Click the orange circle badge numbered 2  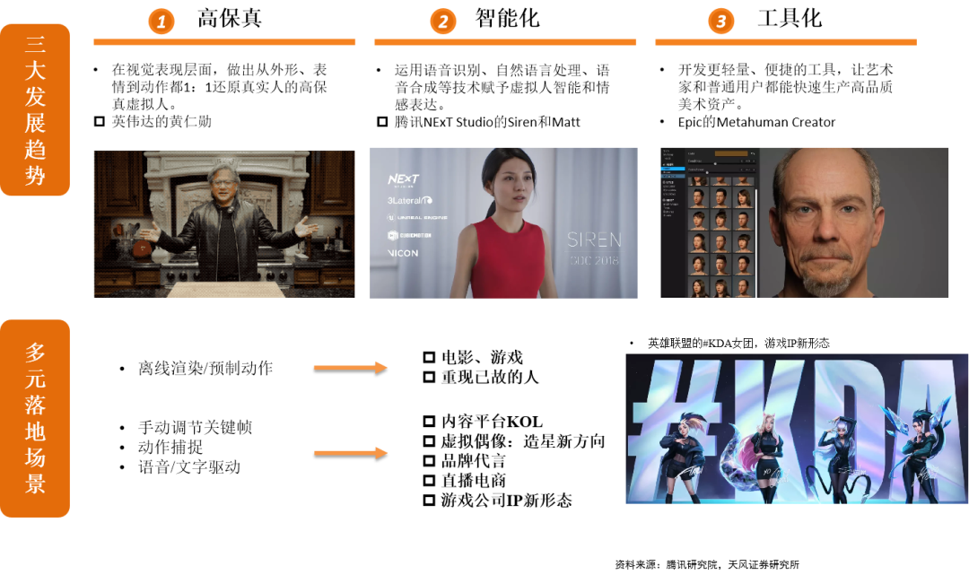coord(443,22)
